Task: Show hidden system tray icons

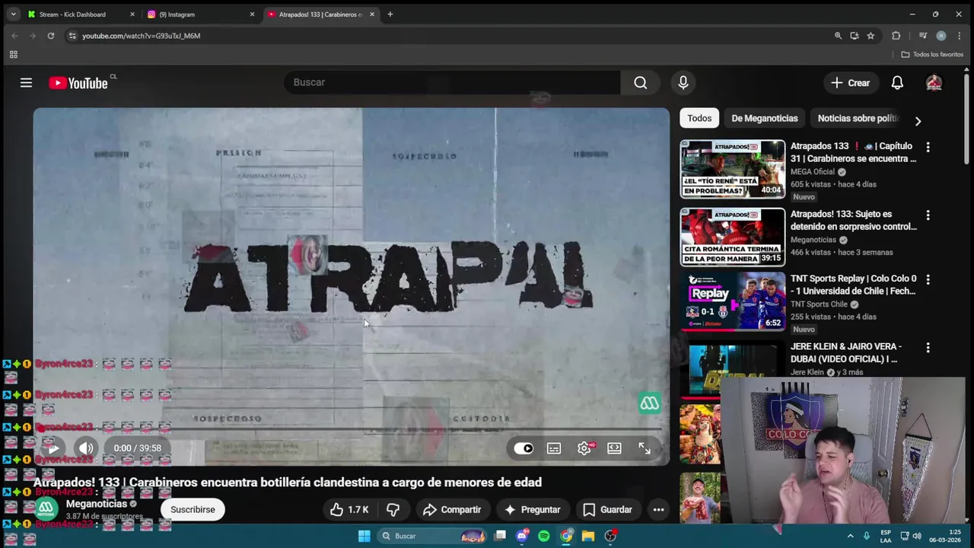Action: point(850,536)
